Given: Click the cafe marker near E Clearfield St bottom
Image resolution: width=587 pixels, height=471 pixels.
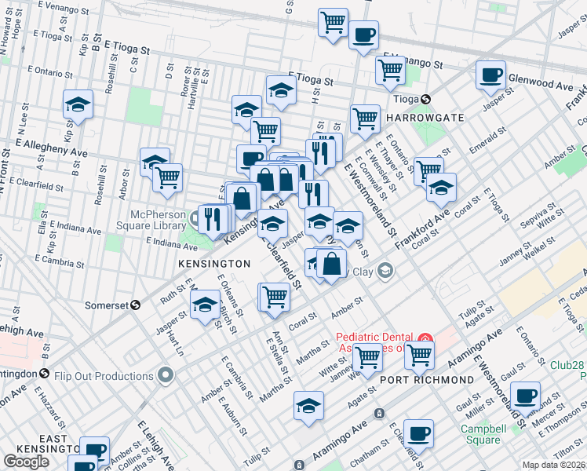Looking at the screenshot, I should pos(418,434).
